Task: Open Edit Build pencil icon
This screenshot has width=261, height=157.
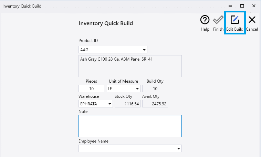Action: pos(235,20)
